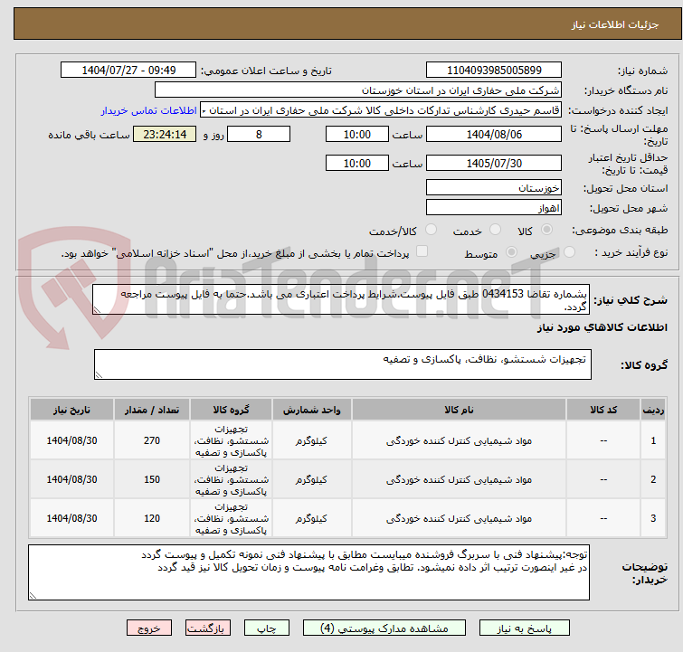Click the توضیحات خریدار notes box

[308, 572]
